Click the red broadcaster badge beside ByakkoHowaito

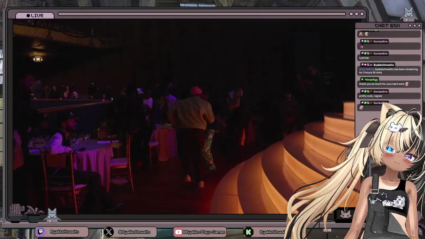pyautogui.click(x=365, y=65)
